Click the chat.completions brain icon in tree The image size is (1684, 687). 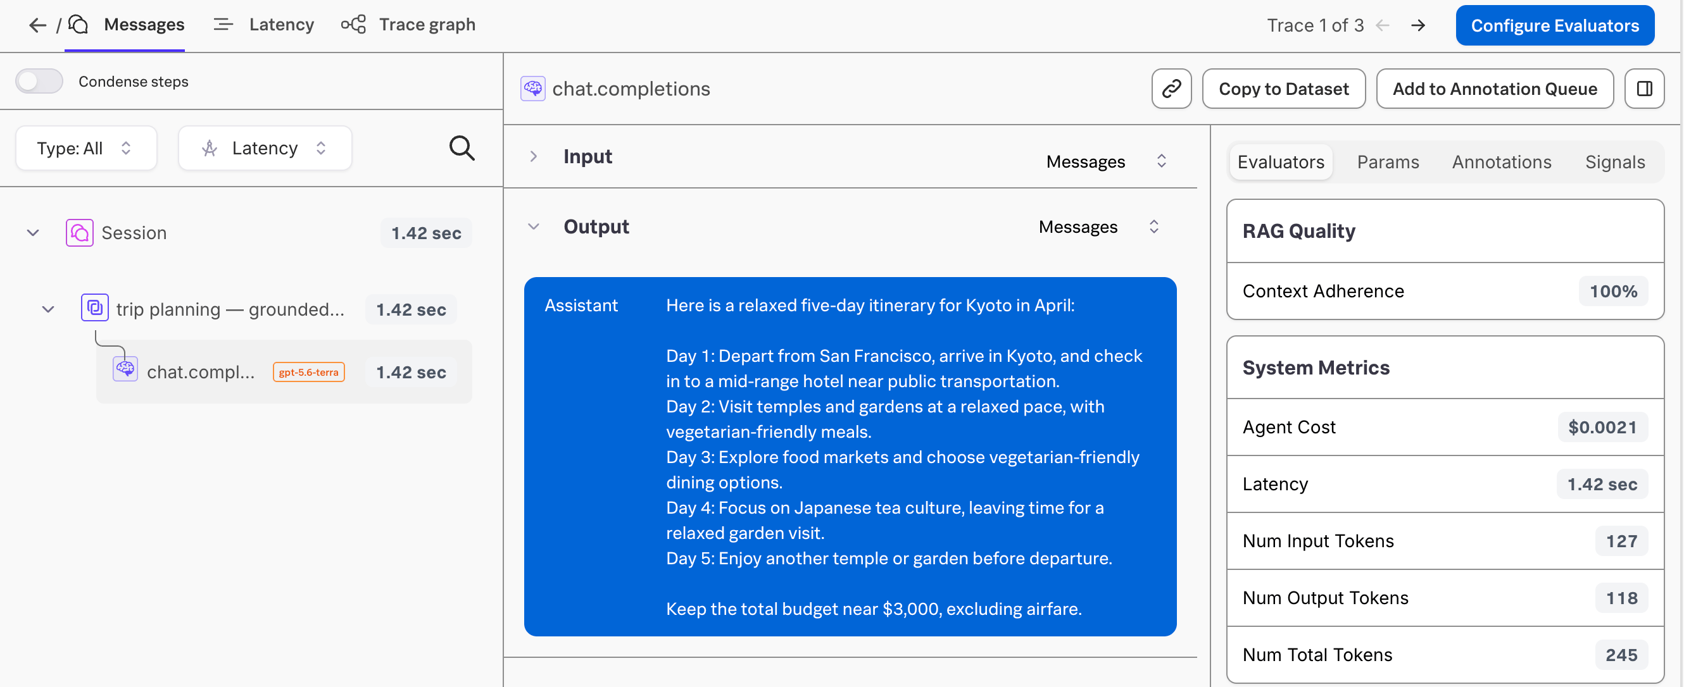coord(125,369)
